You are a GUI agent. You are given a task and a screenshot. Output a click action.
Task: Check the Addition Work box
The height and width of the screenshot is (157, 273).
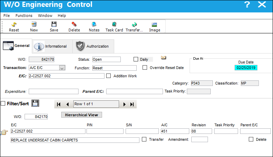click(108, 76)
